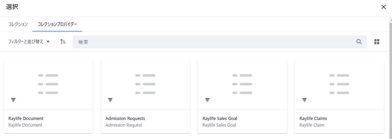
Task: Click list icon on Raylife Document card
Action: tap(48, 84)
